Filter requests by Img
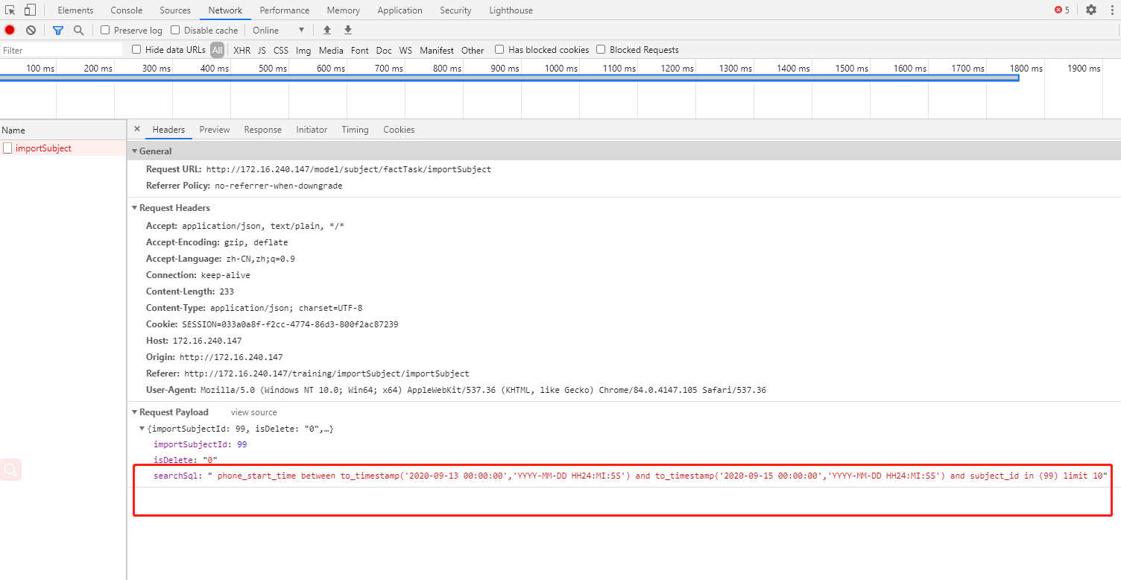 click(x=303, y=50)
